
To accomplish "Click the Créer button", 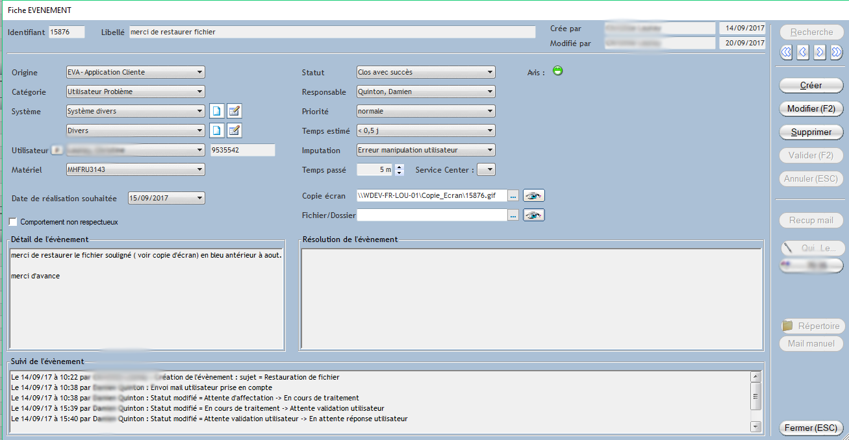I will pyautogui.click(x=811, y=86).
